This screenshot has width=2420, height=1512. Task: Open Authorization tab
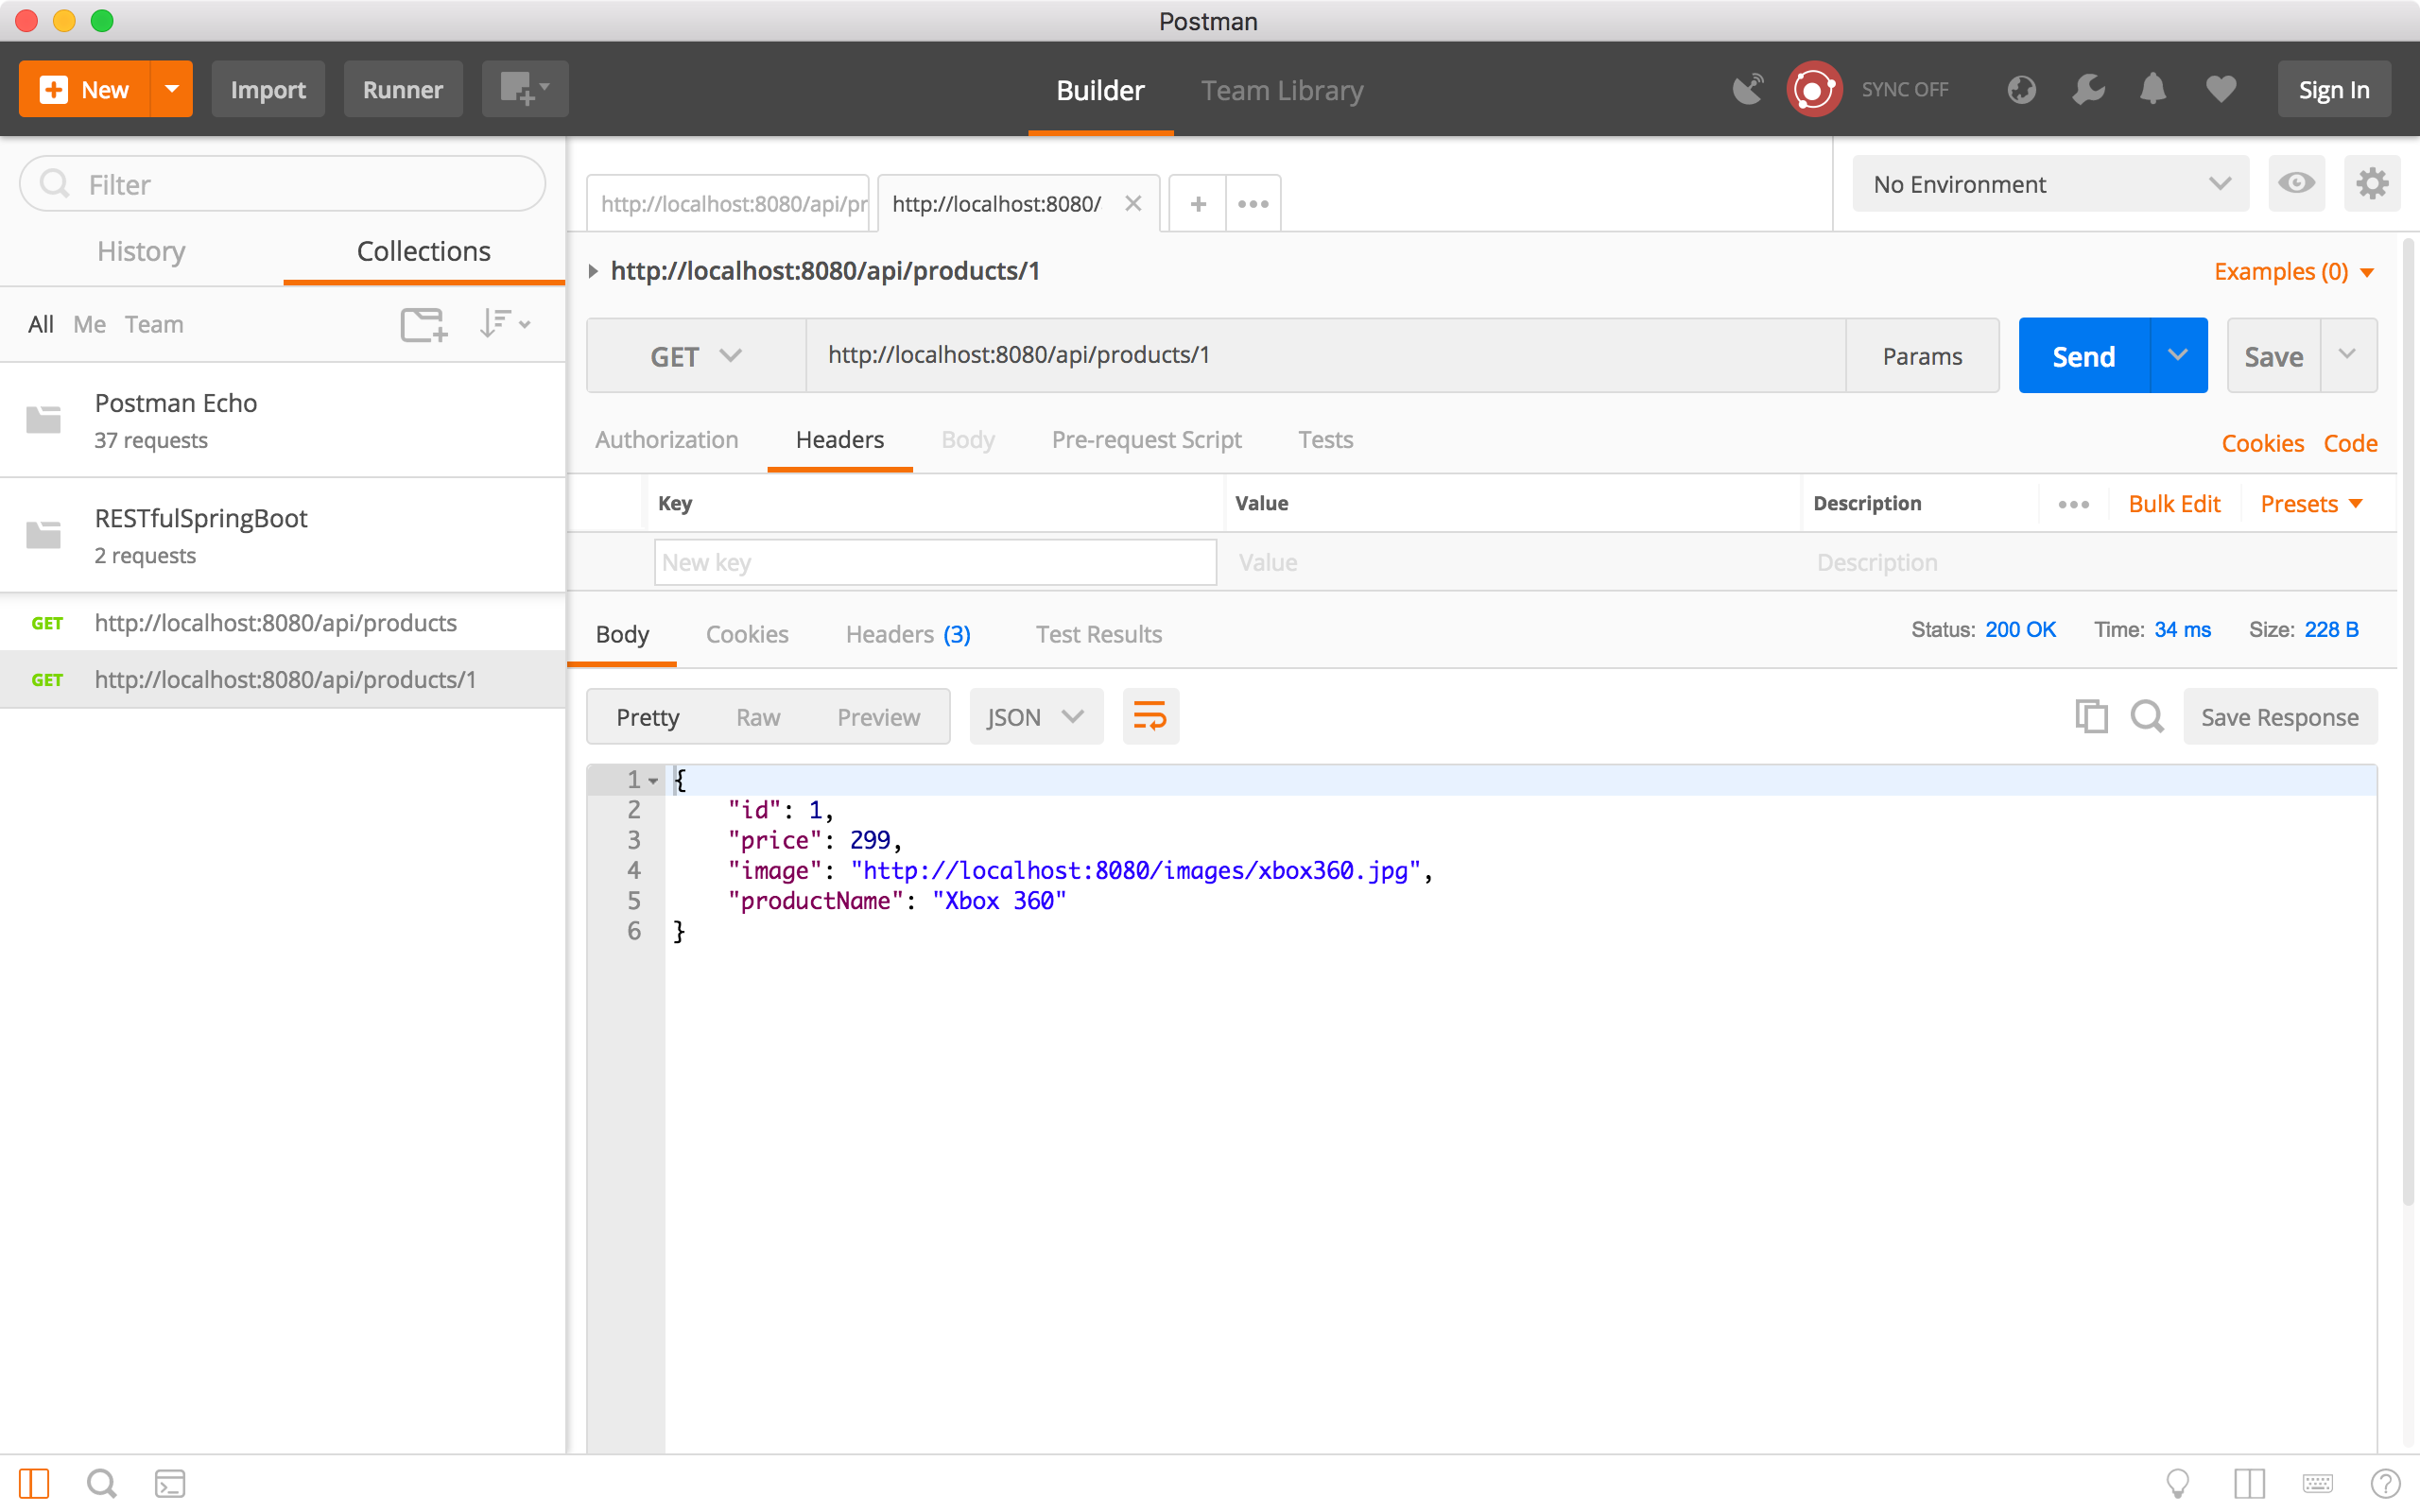click(x=666, y=440)
